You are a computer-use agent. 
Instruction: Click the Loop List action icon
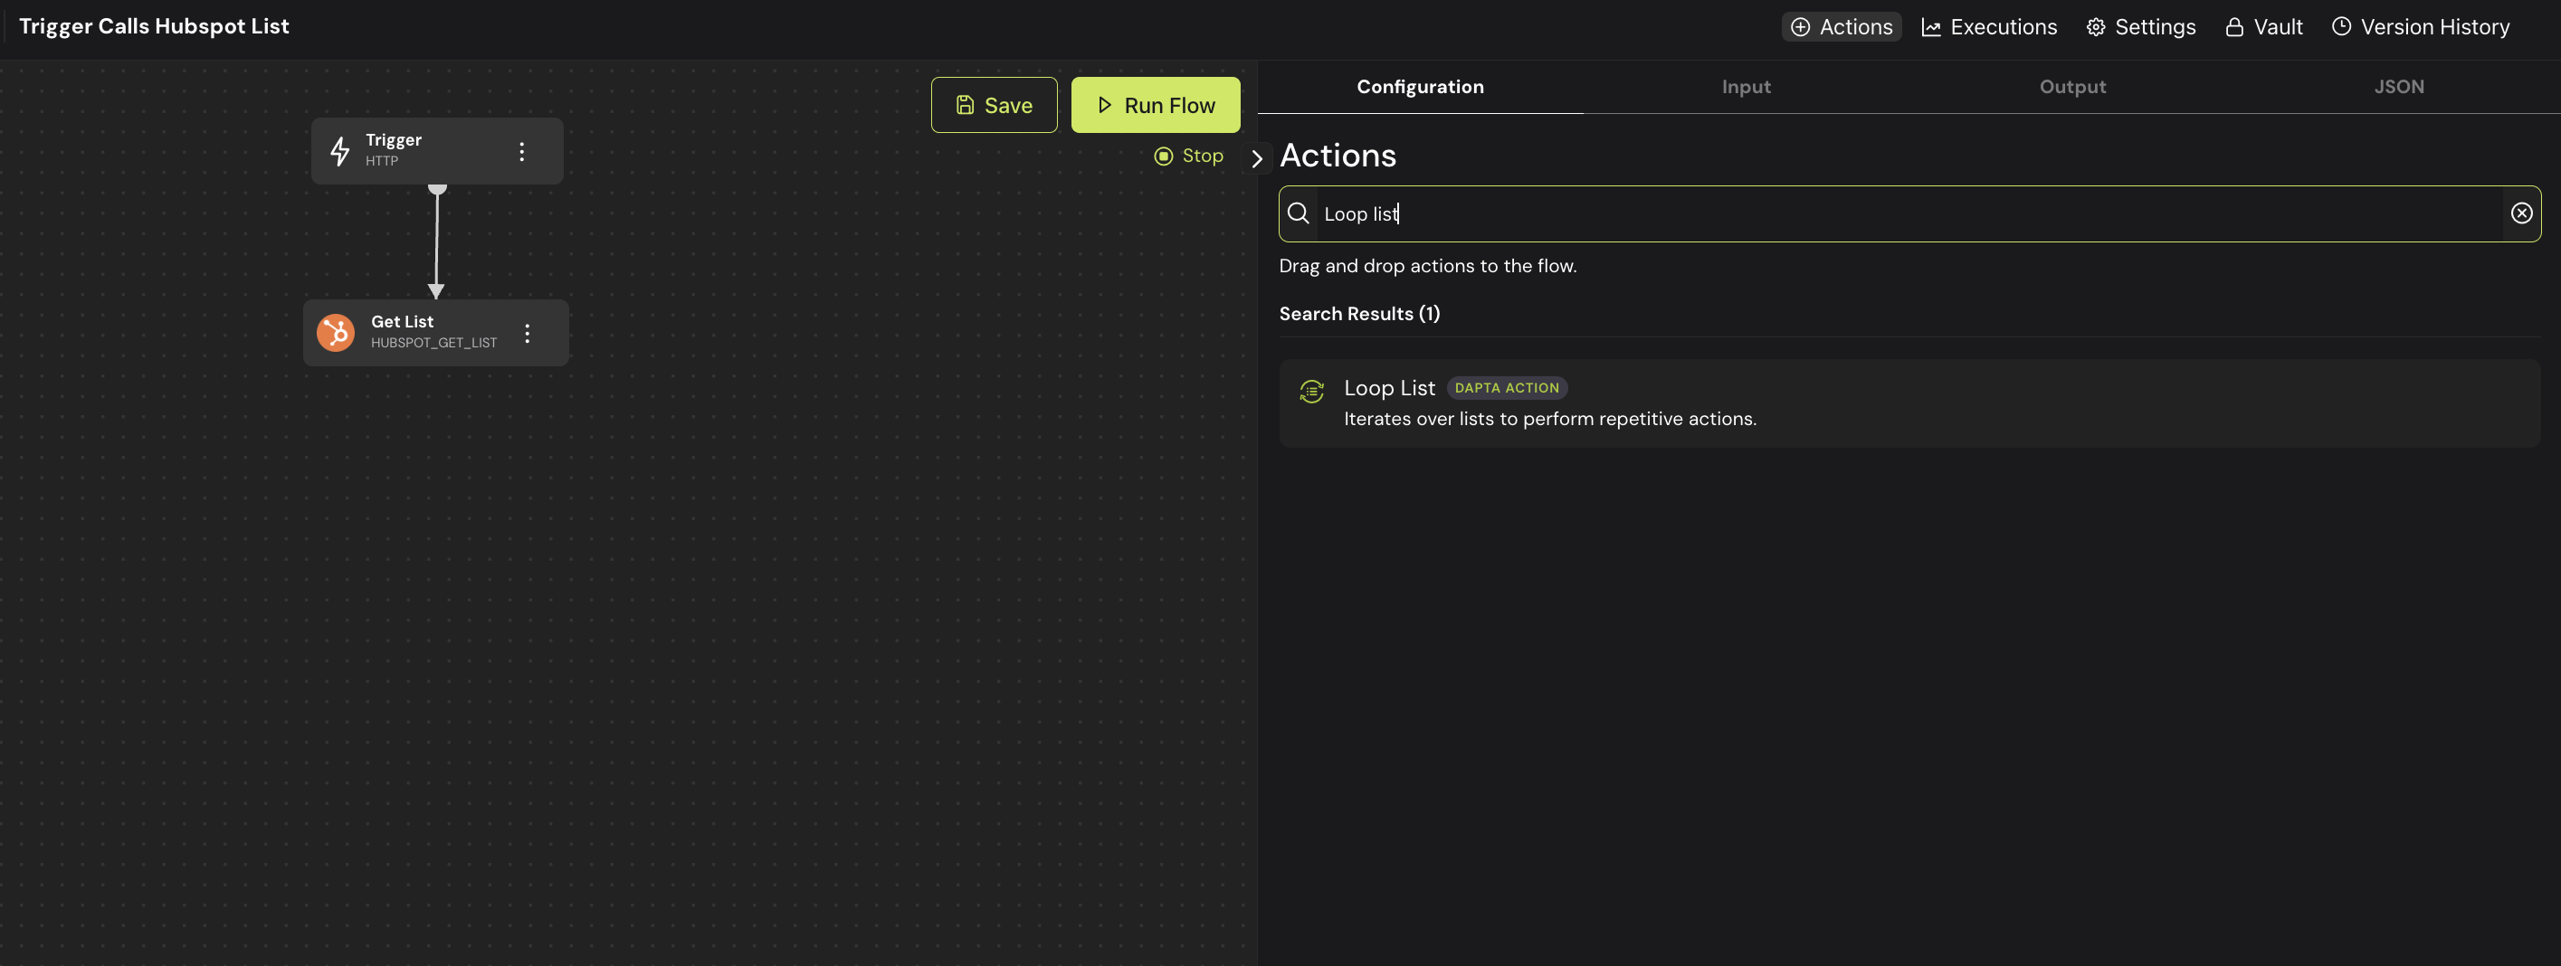(x=1311, y=392)
